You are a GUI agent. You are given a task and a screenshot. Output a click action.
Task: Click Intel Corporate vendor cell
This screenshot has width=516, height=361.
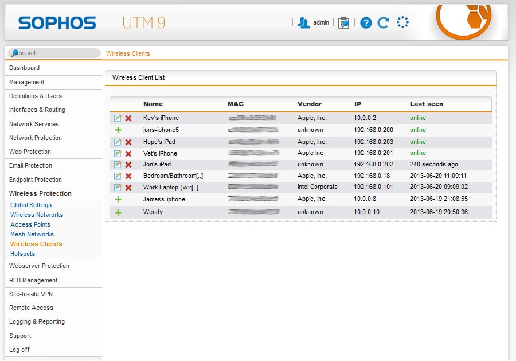318,187
